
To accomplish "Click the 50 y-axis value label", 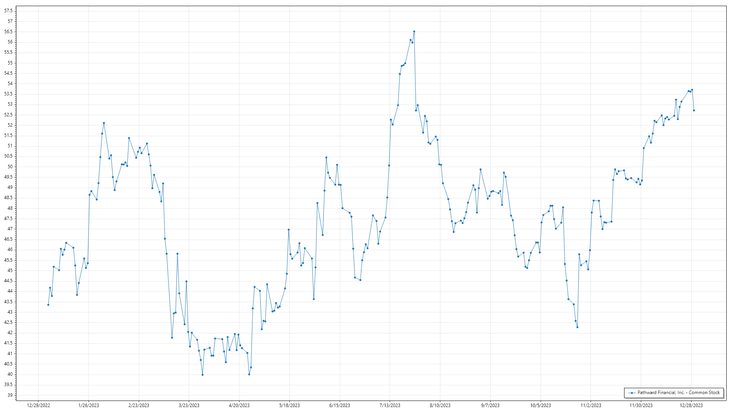I will coord(10,167).
